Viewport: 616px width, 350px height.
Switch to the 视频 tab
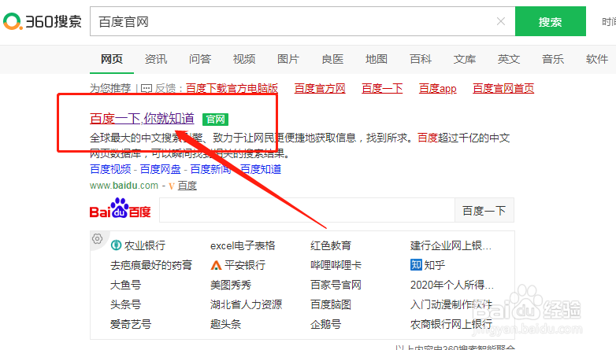(244, 59)
